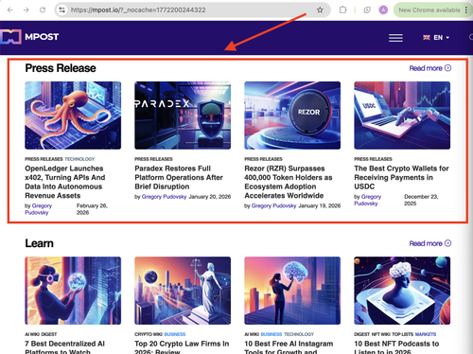Open the REZOR coin article thumbnail
The width and height of the screenshot is (473, 354).
coord(292,115)
